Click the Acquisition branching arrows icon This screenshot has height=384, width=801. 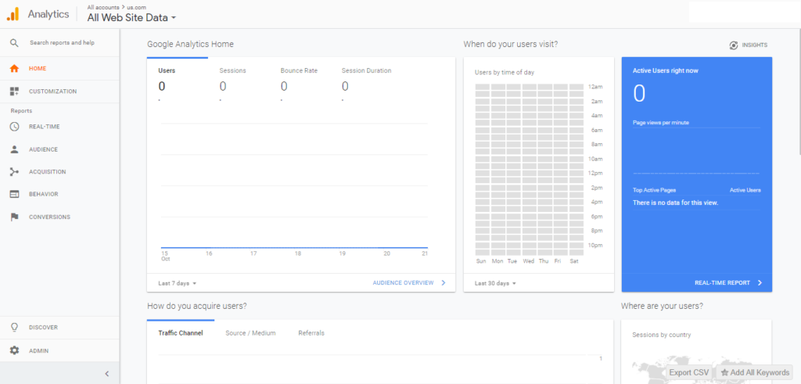click(14, 172)
